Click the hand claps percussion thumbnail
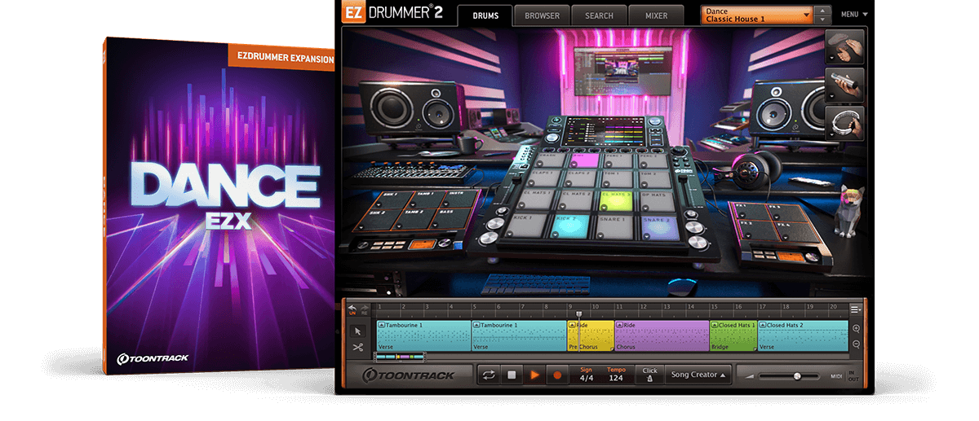979x421 pixels. point(844,46)
